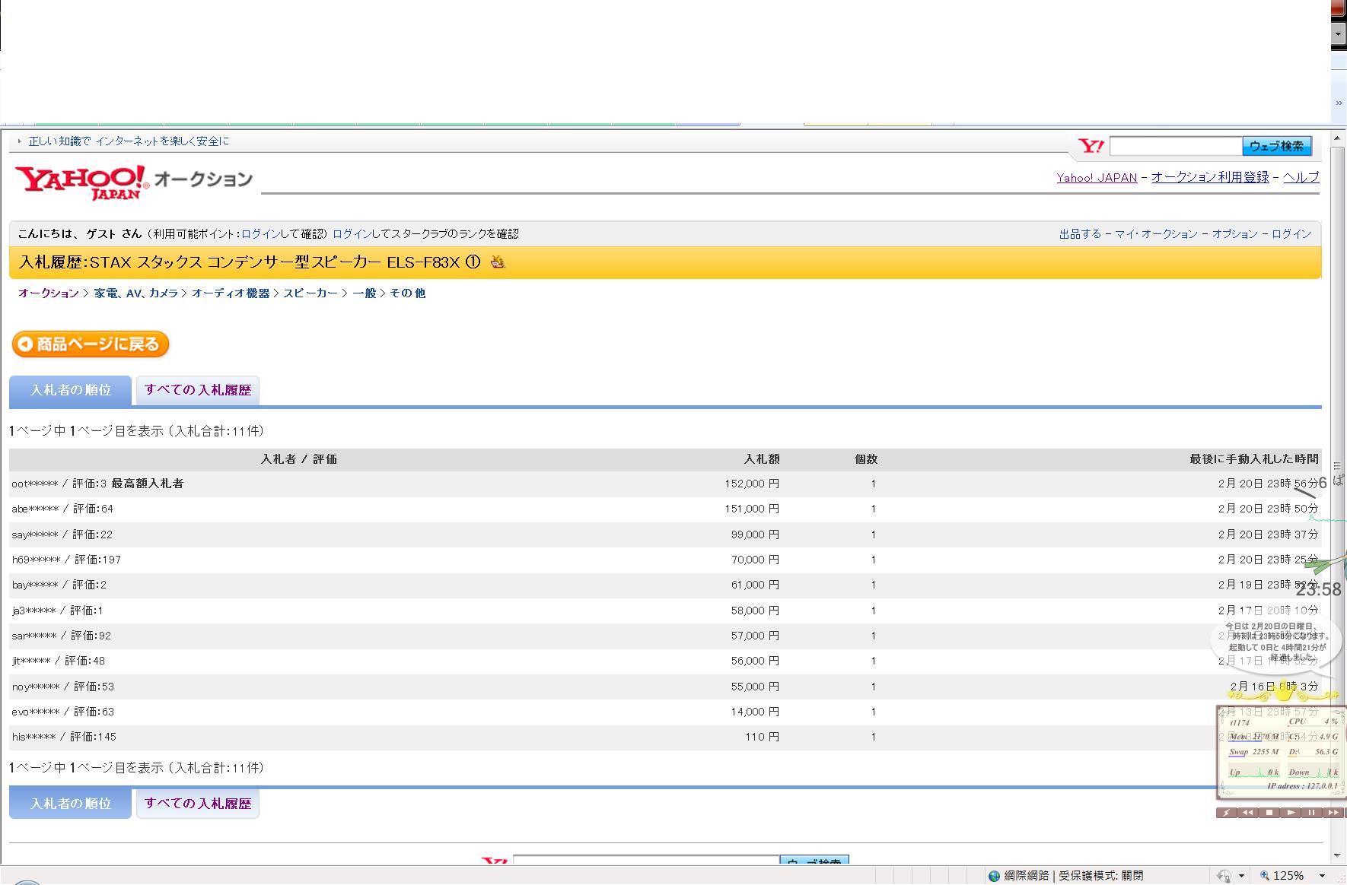Screen dimensions: 1347x885
Task: Stop playback on the media widget
Action: pyautogui.click(x=1269, y=812)
